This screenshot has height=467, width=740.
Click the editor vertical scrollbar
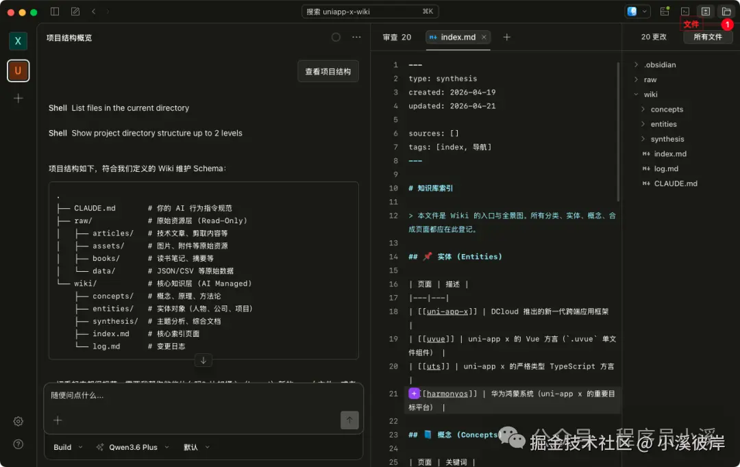point(618,132)
